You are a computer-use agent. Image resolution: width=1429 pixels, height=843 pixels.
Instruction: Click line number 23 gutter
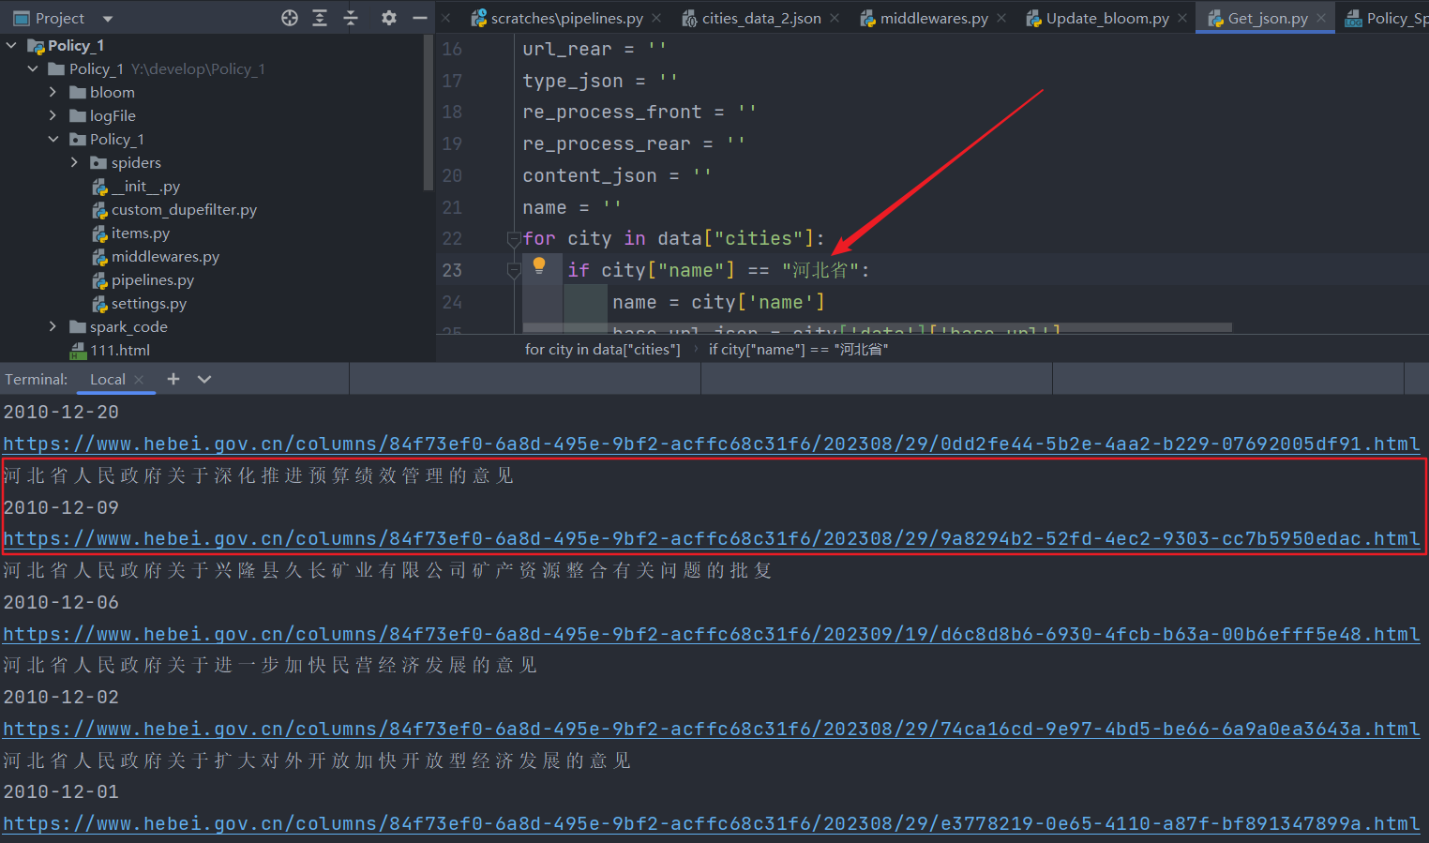pyautogui.click(x=452, y=270)
